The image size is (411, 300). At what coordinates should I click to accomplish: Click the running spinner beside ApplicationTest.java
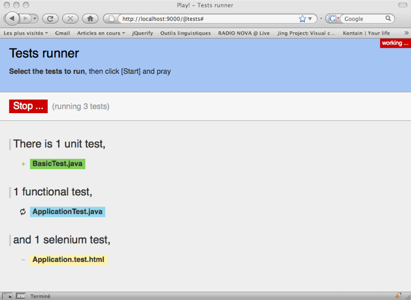click(x=23, y=212)
